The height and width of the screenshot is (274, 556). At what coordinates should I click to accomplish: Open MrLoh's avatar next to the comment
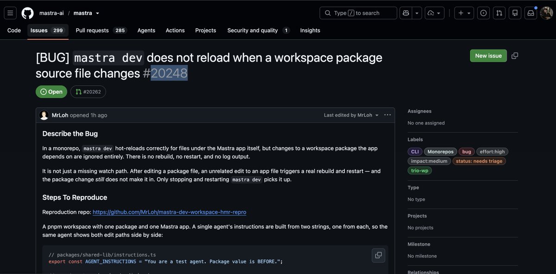[x=44, y=115]
